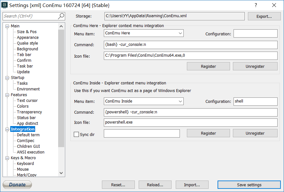Select the Startup tree item label
The width and height of the screenshot is (284, 192).
click(x=17, y=78)
